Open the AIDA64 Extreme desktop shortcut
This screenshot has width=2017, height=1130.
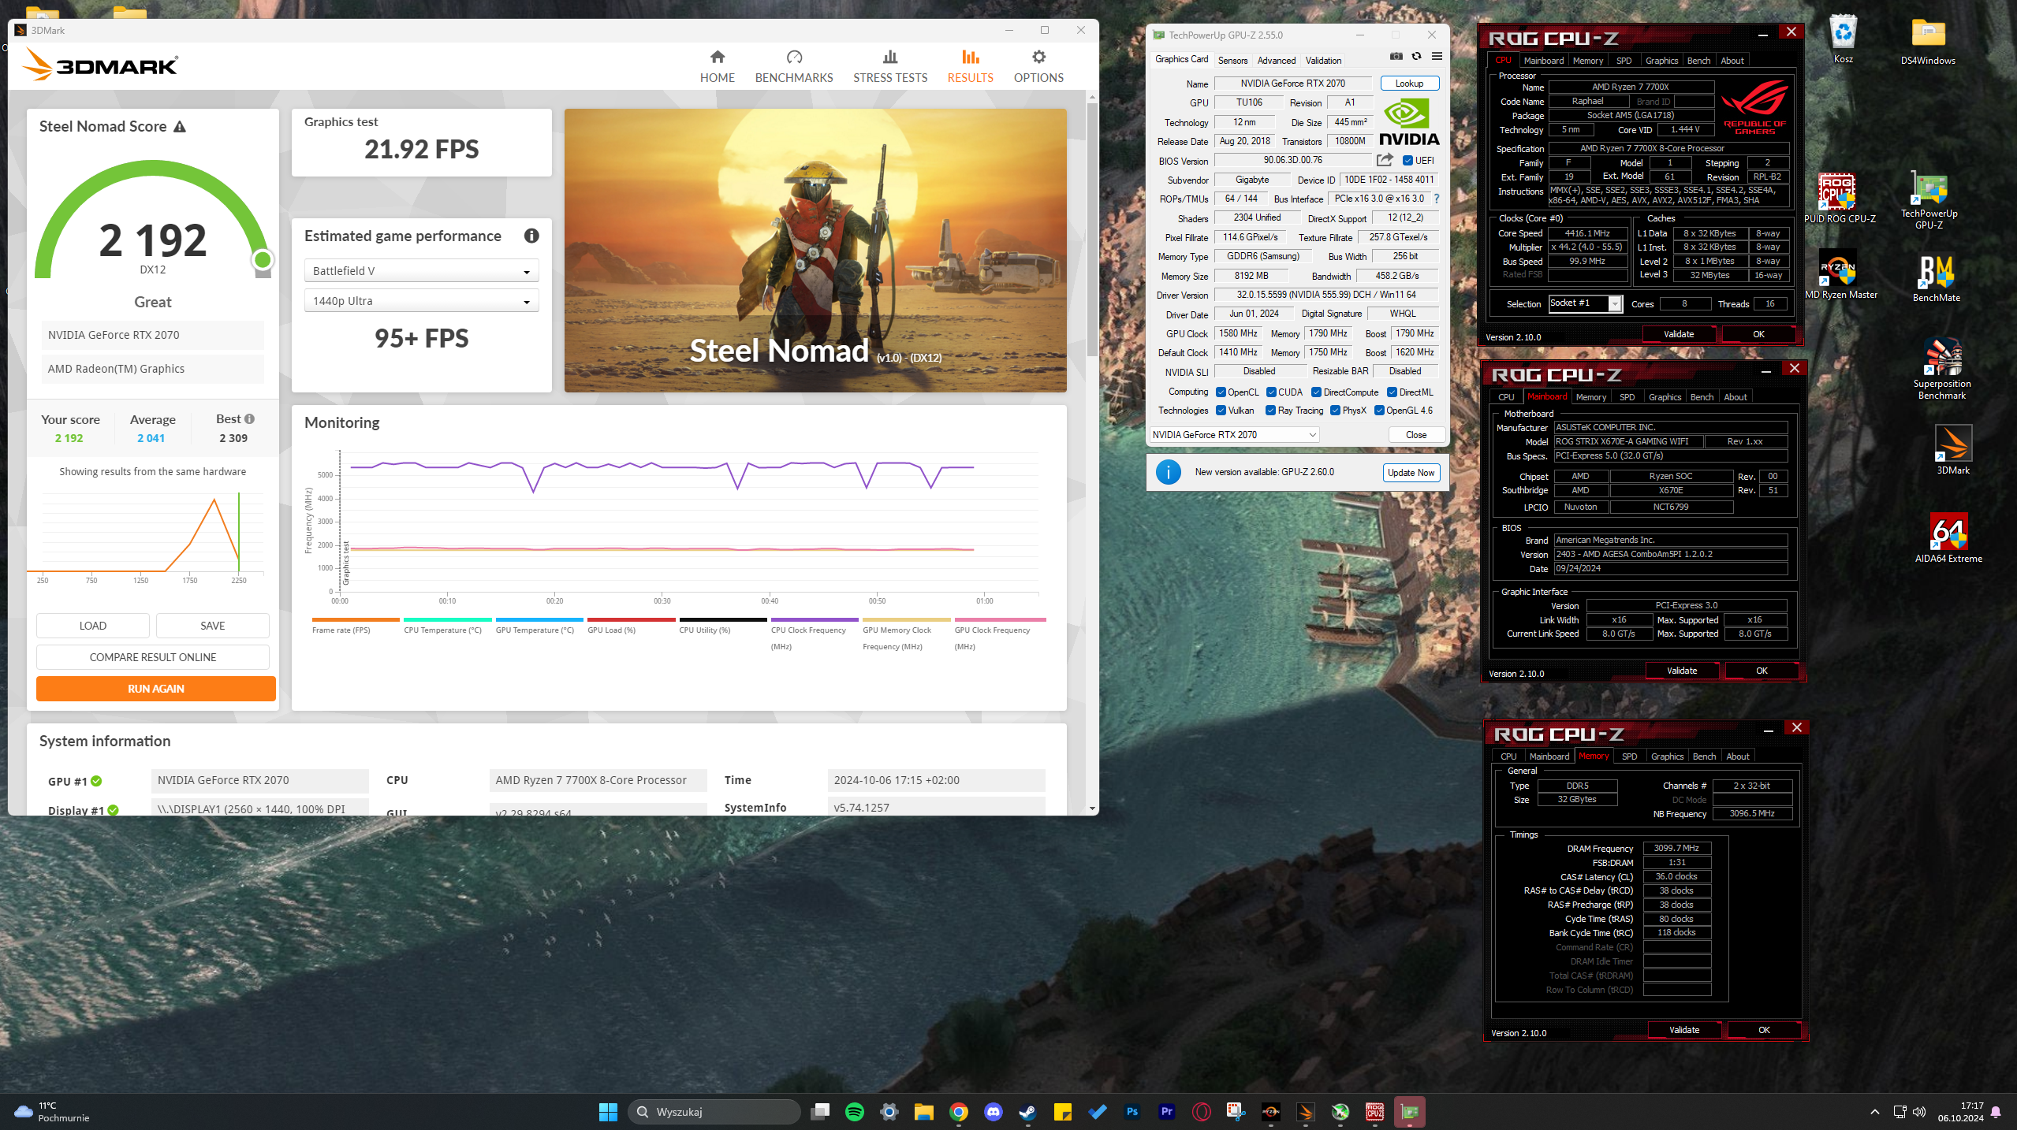(x=1948, y=537)
